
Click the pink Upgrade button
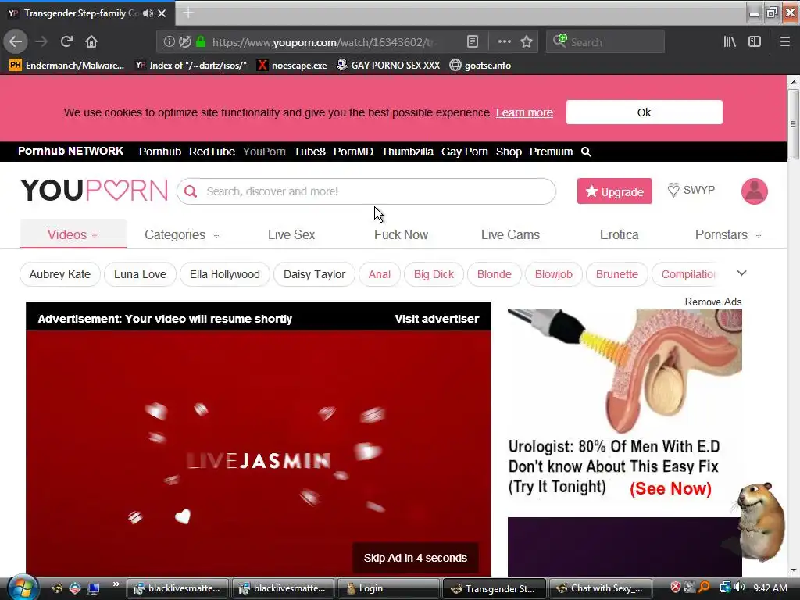[614, 191]
